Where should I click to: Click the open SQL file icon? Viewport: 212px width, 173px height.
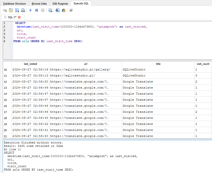[x=11, y=10]
